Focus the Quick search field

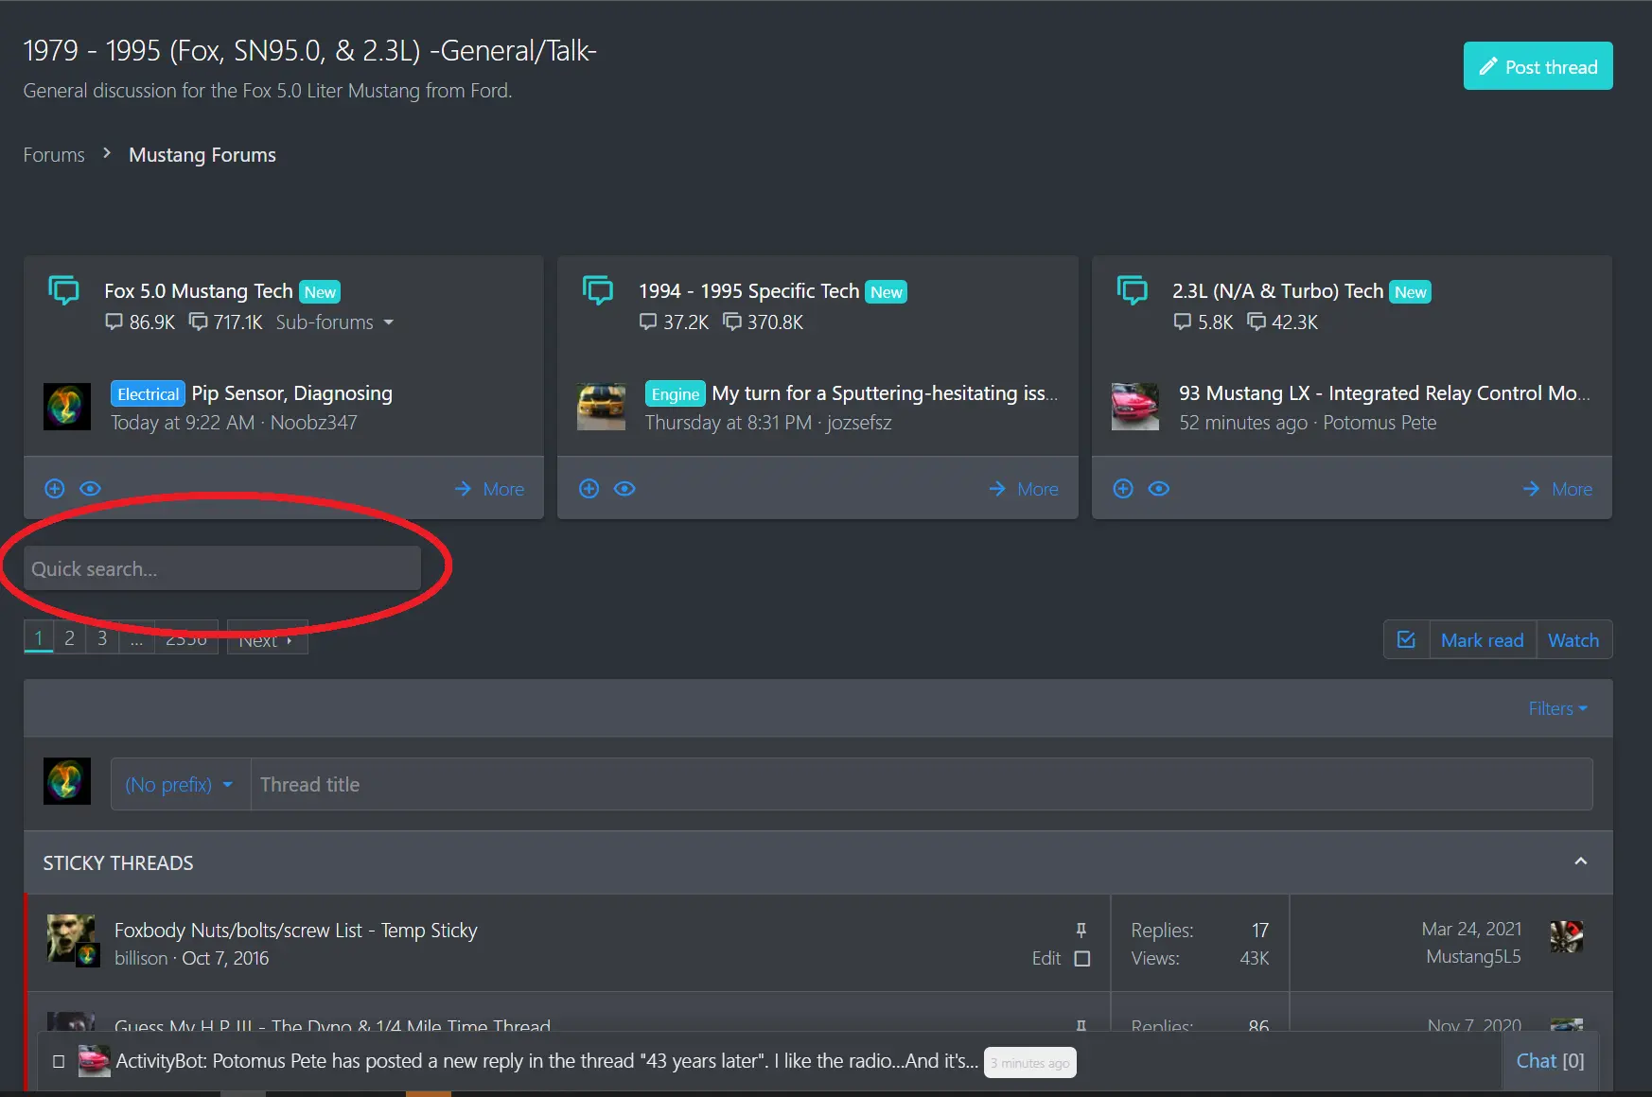222,568
